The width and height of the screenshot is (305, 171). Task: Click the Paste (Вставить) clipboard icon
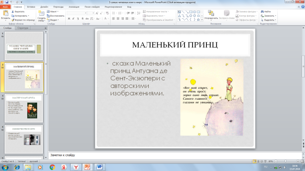(5, 14)
